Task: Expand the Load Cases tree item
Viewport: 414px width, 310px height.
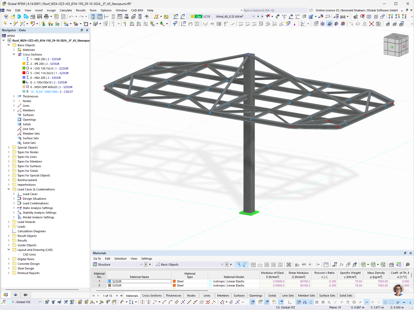Action: click(x=14, y=194)
